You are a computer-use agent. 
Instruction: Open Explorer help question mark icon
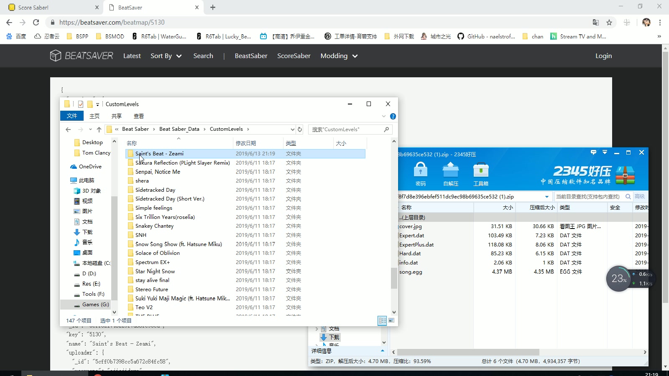pyautogui.click(x=393, y=116)
